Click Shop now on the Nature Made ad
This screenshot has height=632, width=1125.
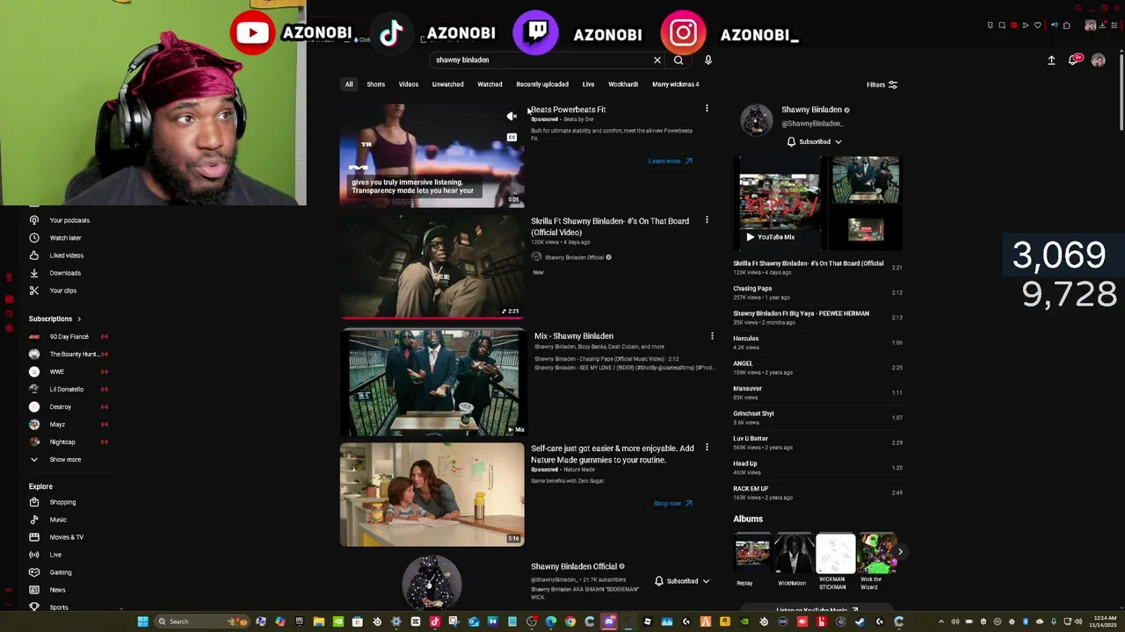pyautogui.click(x=672, y=504)
